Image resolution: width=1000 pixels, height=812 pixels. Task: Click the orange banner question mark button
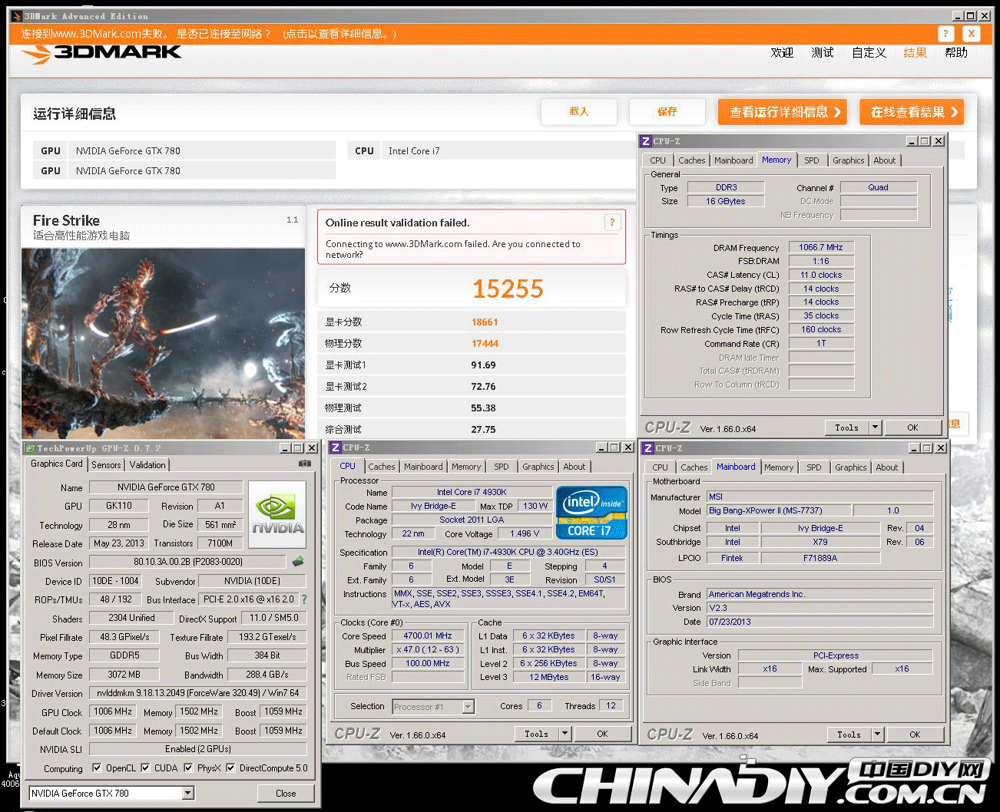(946, 34)
